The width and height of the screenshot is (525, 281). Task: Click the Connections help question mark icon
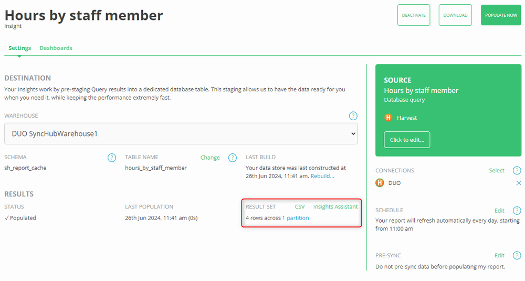click(517, 171)
